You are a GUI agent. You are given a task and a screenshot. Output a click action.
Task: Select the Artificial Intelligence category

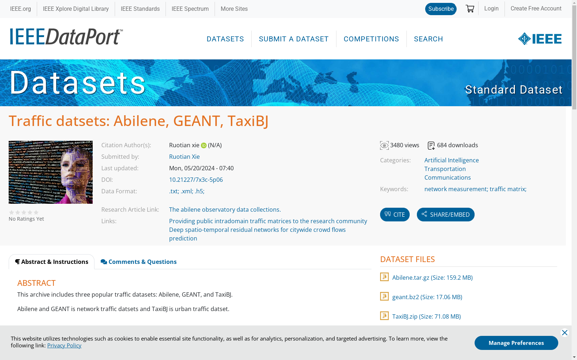click(452, 160)
